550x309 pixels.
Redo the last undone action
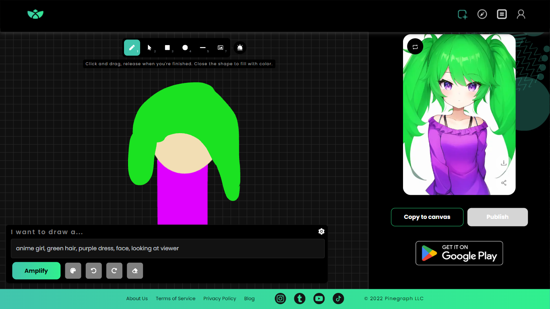pyautogui.click(x=114, y=271)
